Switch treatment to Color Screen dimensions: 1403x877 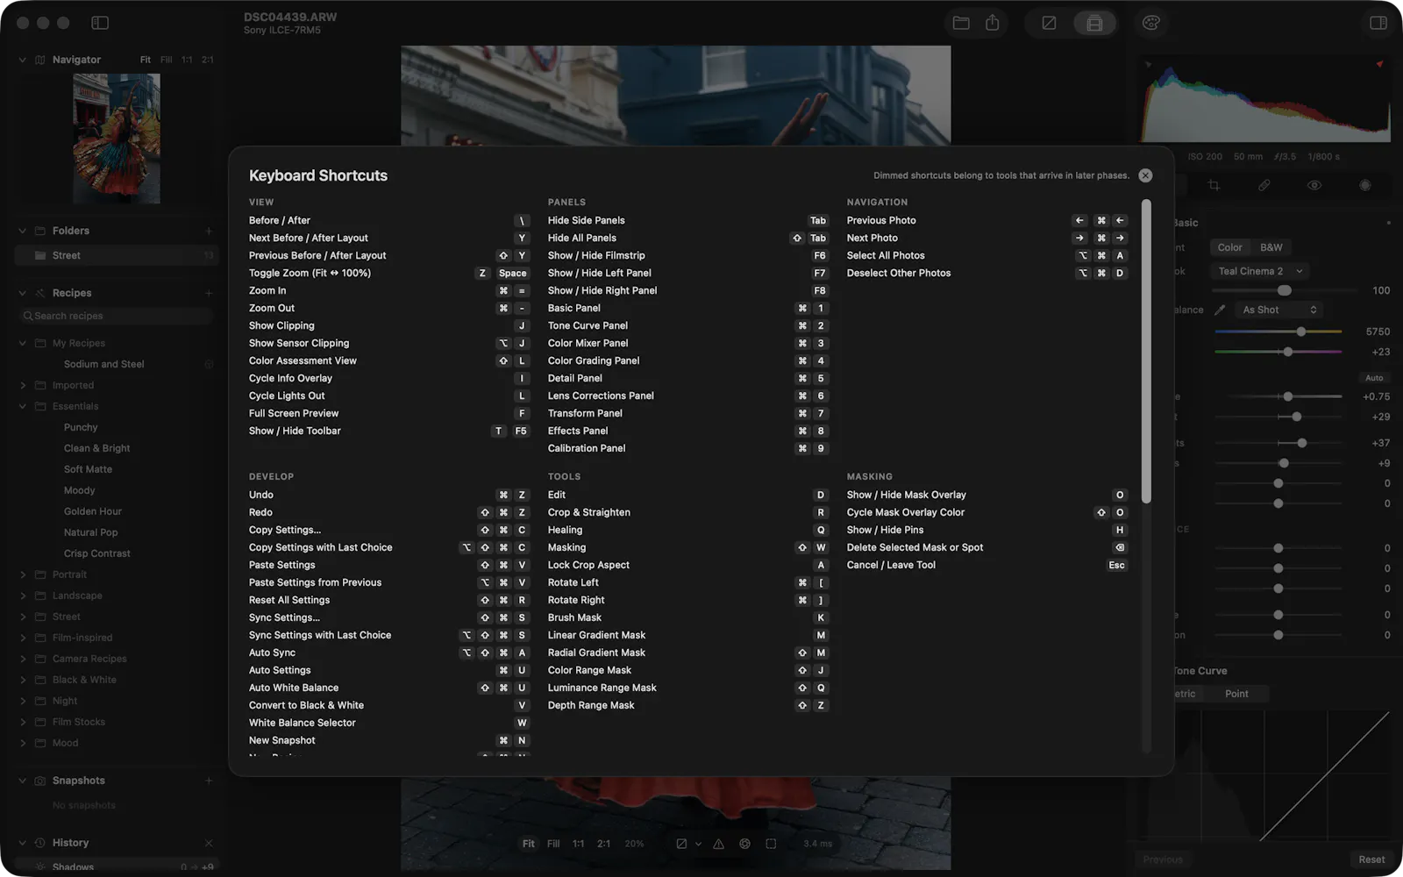click(x=1229, y=247)
